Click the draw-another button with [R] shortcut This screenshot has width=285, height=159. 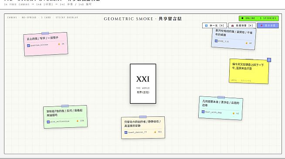coord(214,26)
